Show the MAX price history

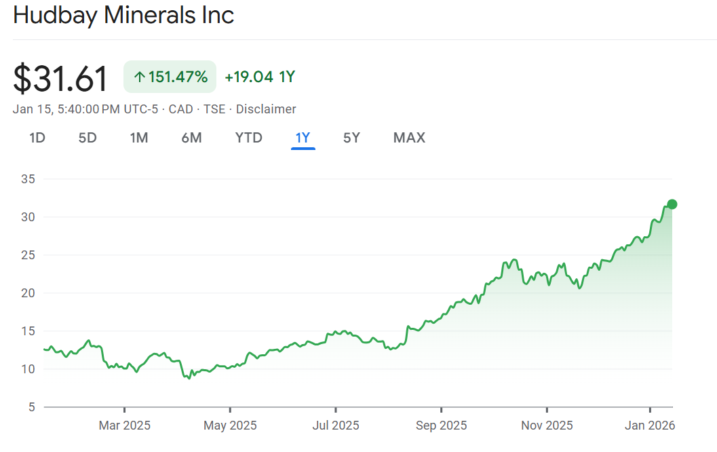click(409, 138)
